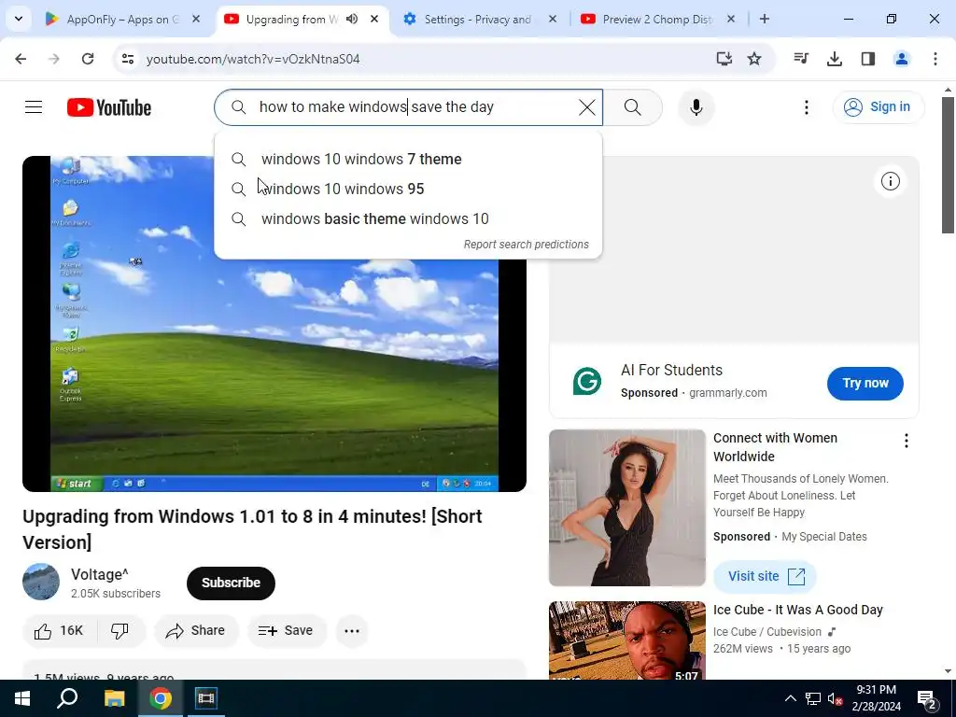Like the video with thumbs-up

(59, 630)
